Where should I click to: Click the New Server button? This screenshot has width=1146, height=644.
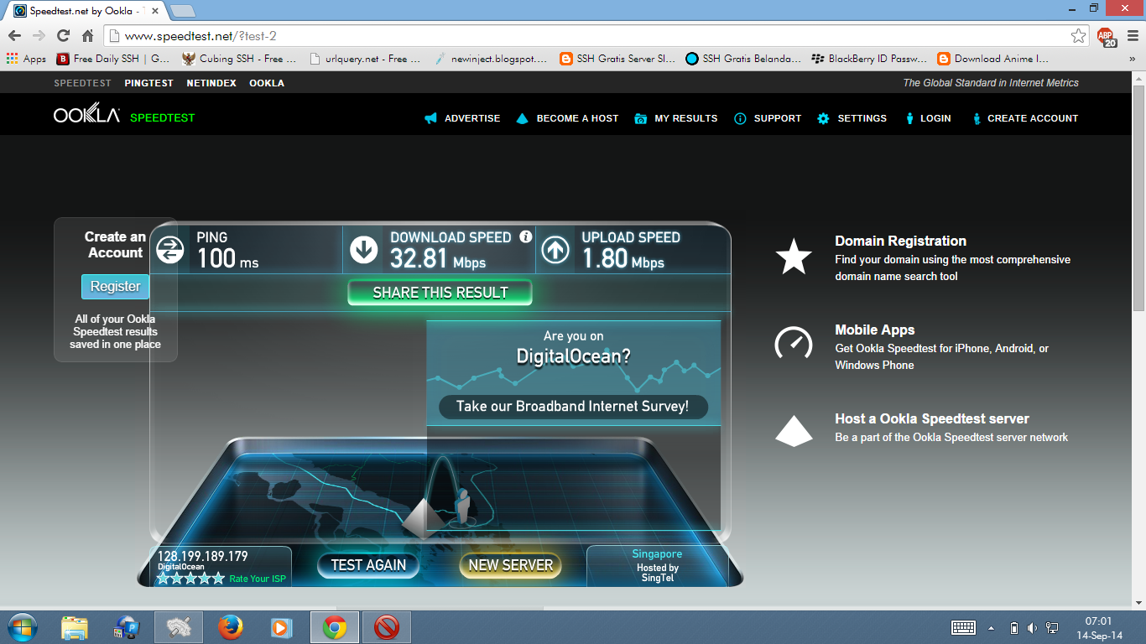coord(510,565)
